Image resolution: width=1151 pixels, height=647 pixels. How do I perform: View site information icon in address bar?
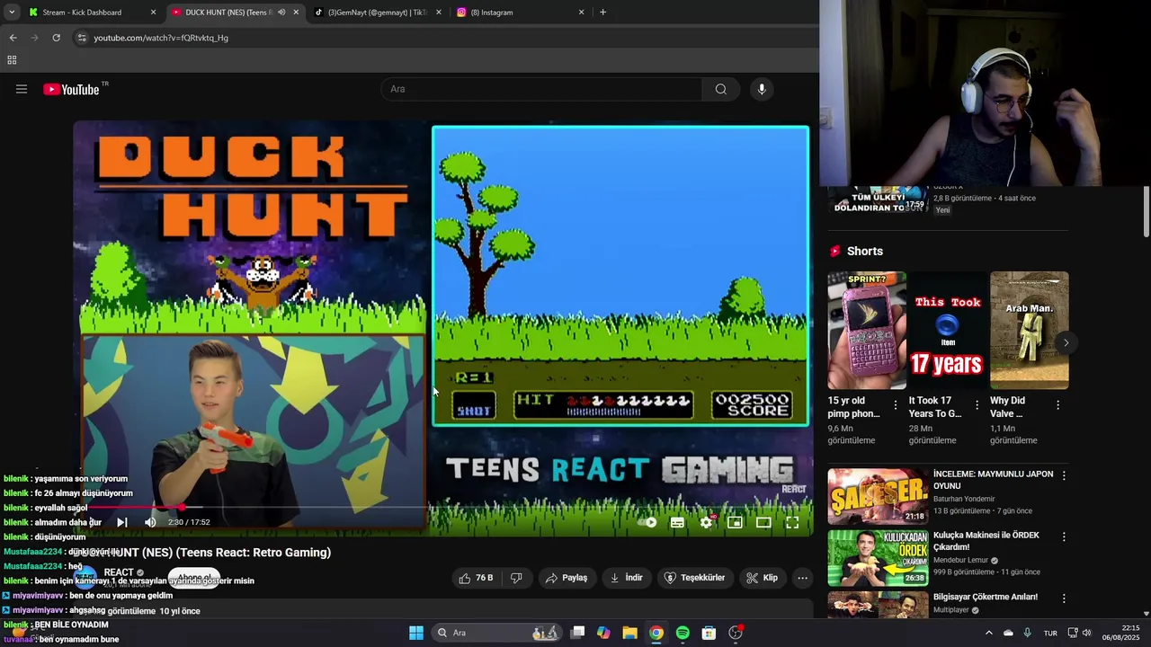click(82, 38)
